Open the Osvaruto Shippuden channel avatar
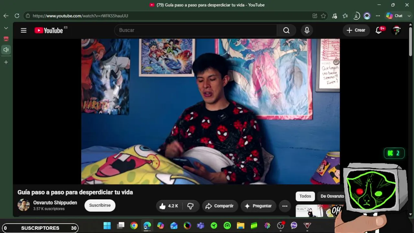This screenshot has width=414, height=233. click(24, 205)
